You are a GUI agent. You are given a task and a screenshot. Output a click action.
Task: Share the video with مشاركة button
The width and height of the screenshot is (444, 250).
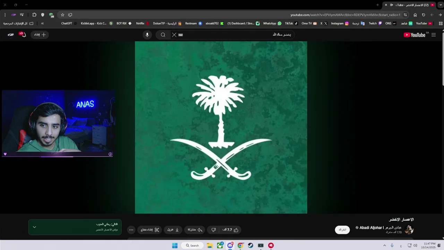(195, 230)
